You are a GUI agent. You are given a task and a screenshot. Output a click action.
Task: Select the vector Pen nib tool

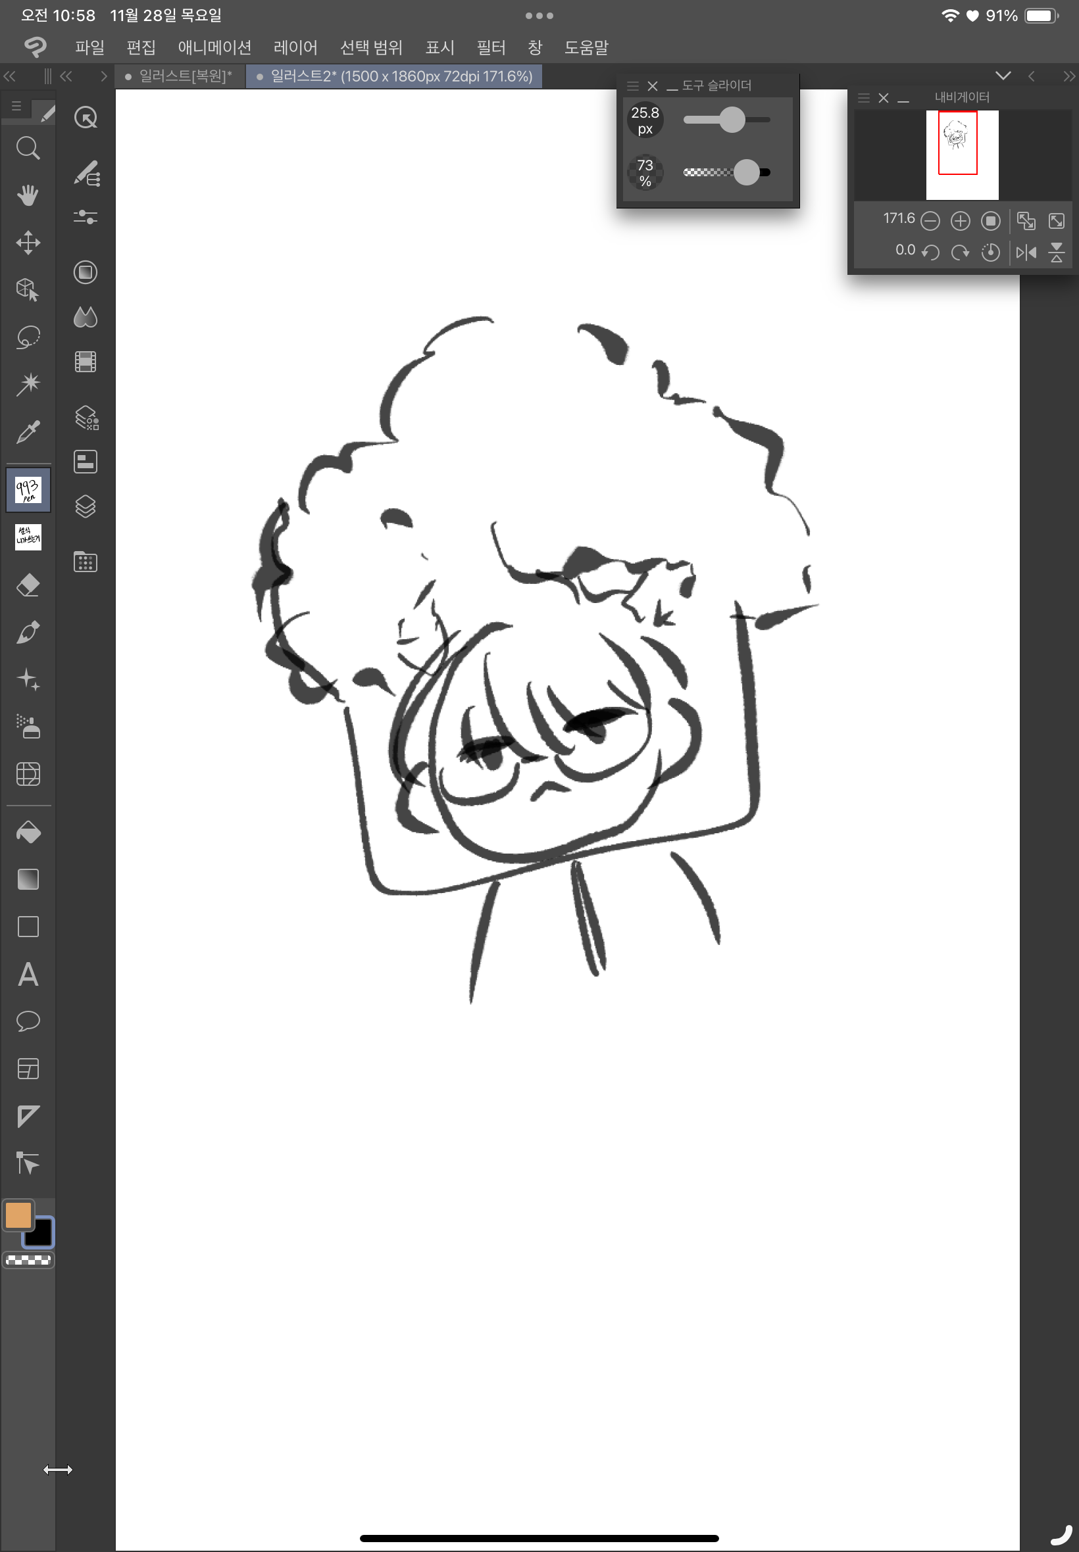28,632
